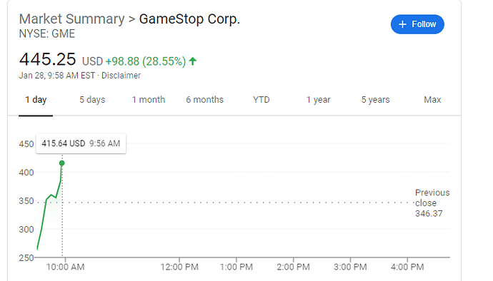Click the 415.64 USD price tooltip
This screenshot has width=493, height=281.
click(x=81, y=143)
